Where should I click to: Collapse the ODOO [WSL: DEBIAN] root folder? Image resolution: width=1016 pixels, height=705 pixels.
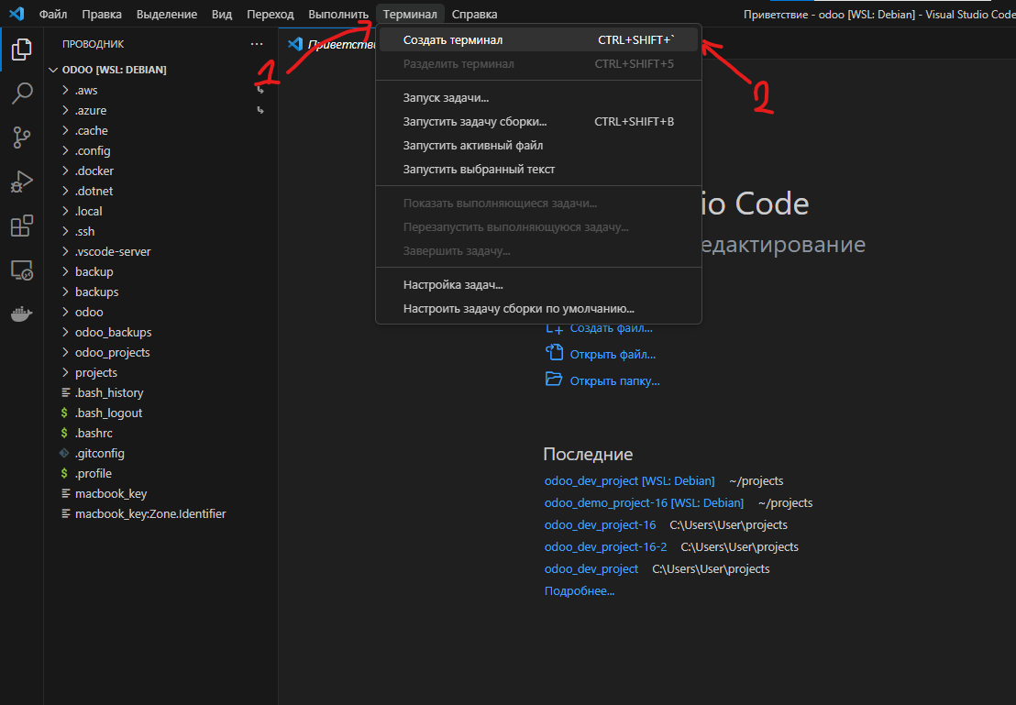114,70
